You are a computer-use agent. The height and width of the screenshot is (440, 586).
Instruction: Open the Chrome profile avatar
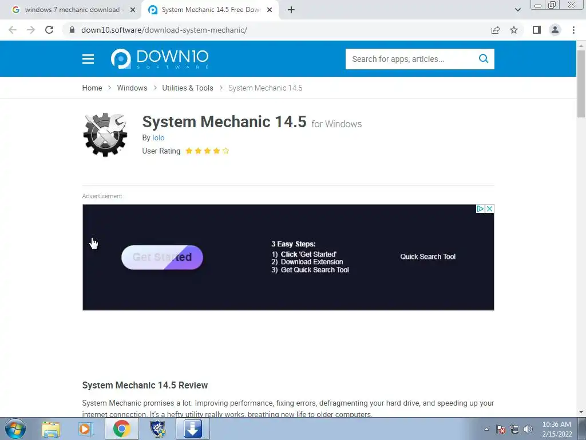(x=555, y=30)
